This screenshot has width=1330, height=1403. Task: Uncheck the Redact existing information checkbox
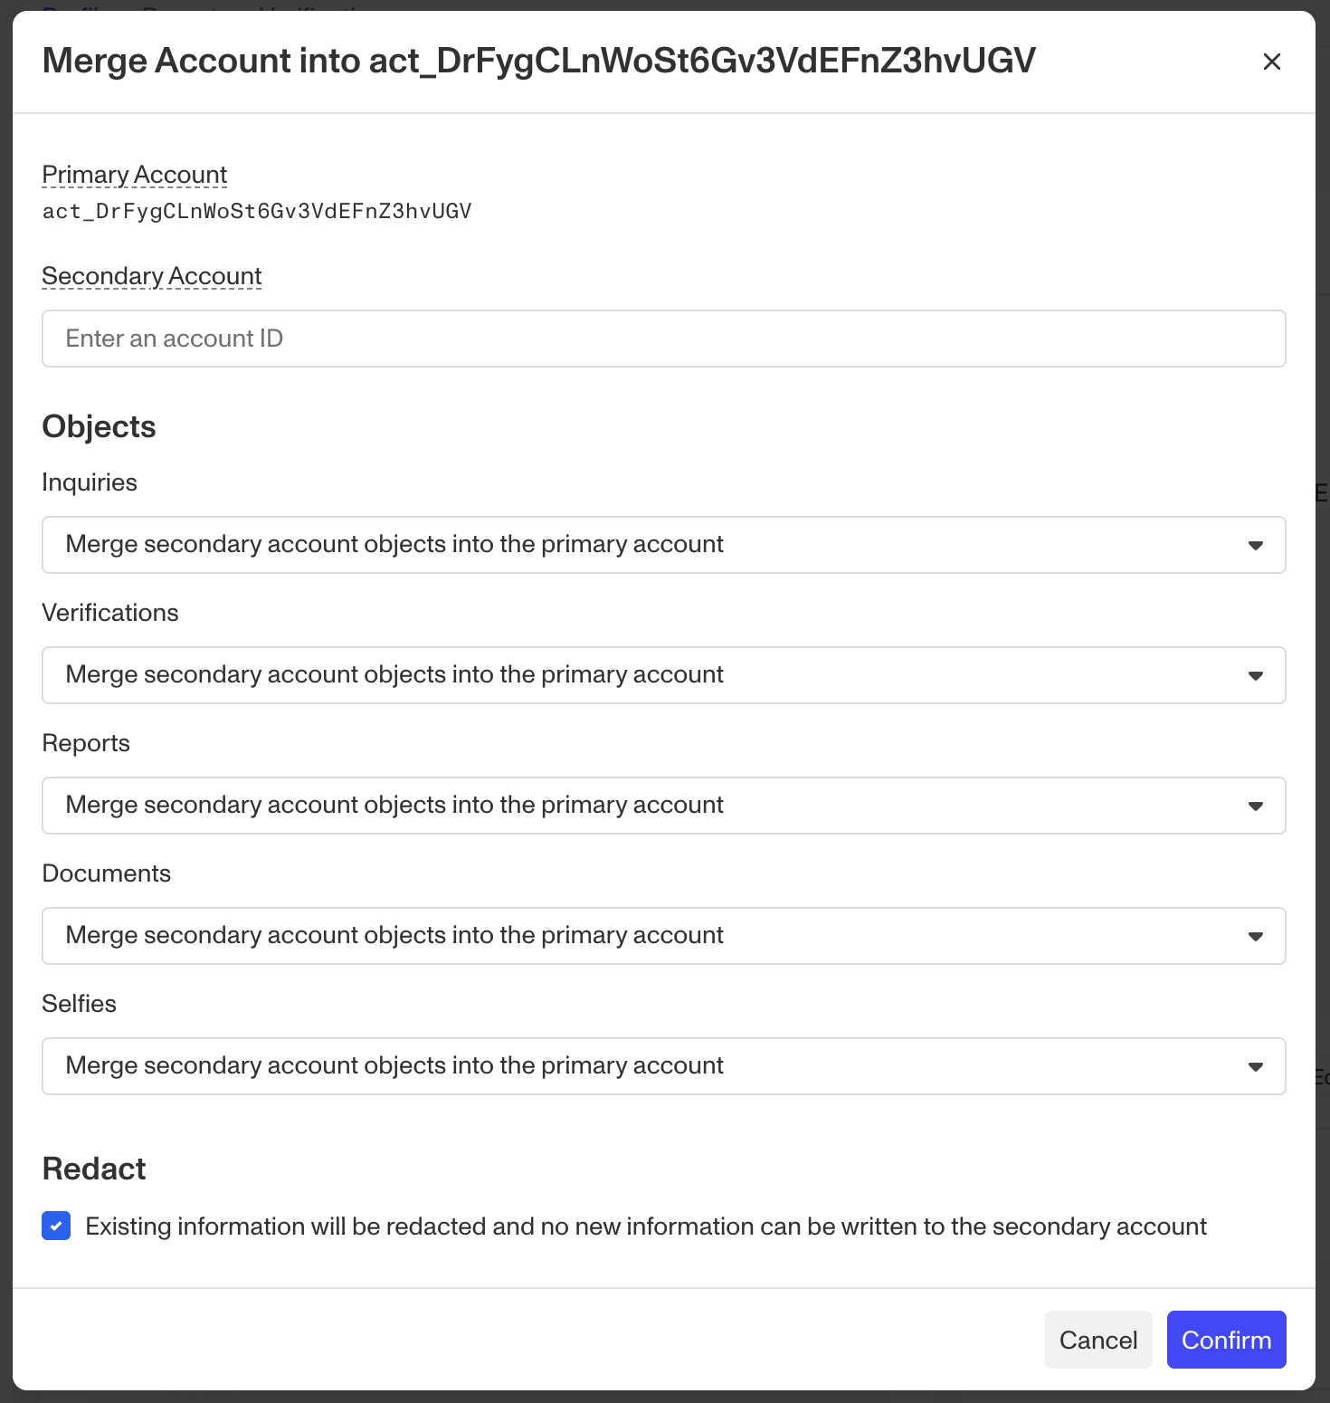(x=56, y=1226)
